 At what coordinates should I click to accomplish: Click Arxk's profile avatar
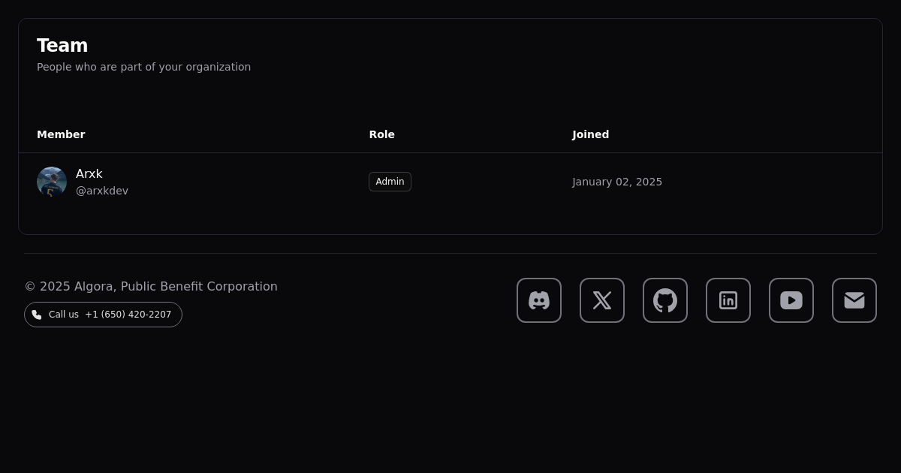52,182
